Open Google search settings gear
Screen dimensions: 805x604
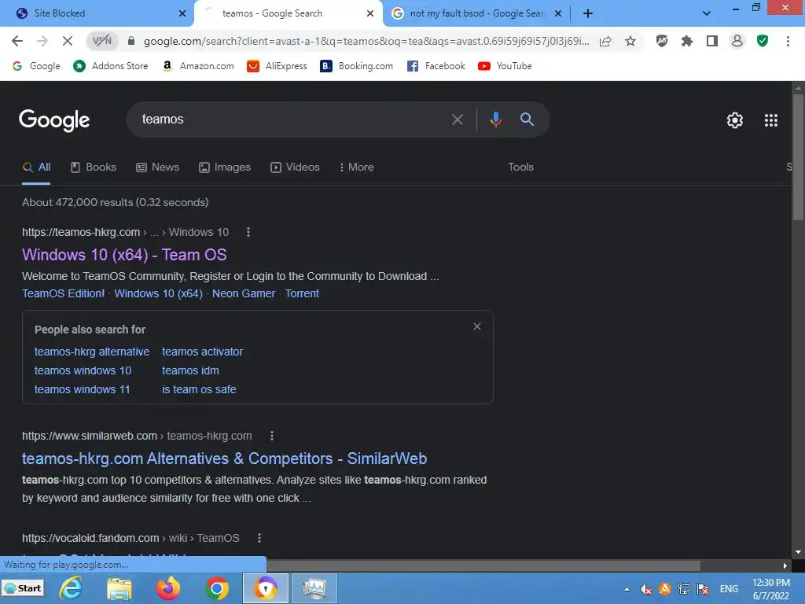pyautogui.click(x=735, y=120)
